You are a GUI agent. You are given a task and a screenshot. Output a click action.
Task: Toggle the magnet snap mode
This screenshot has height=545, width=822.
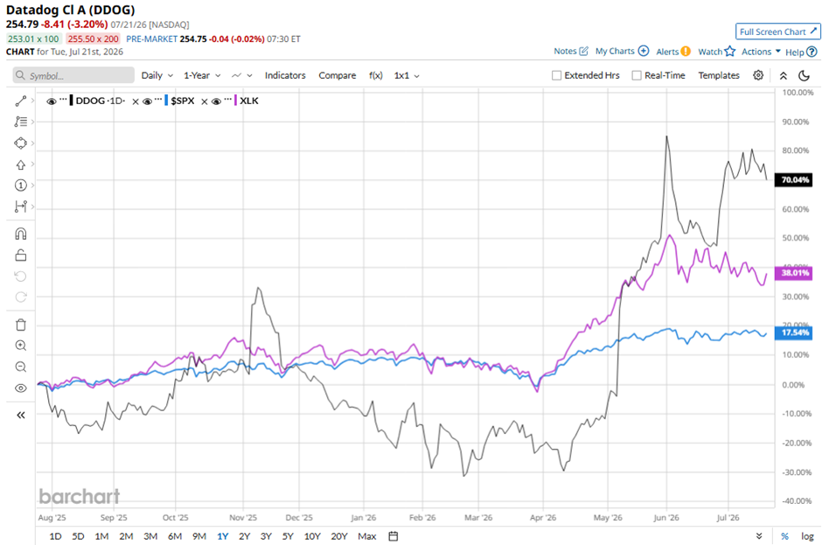click(20, 234)
